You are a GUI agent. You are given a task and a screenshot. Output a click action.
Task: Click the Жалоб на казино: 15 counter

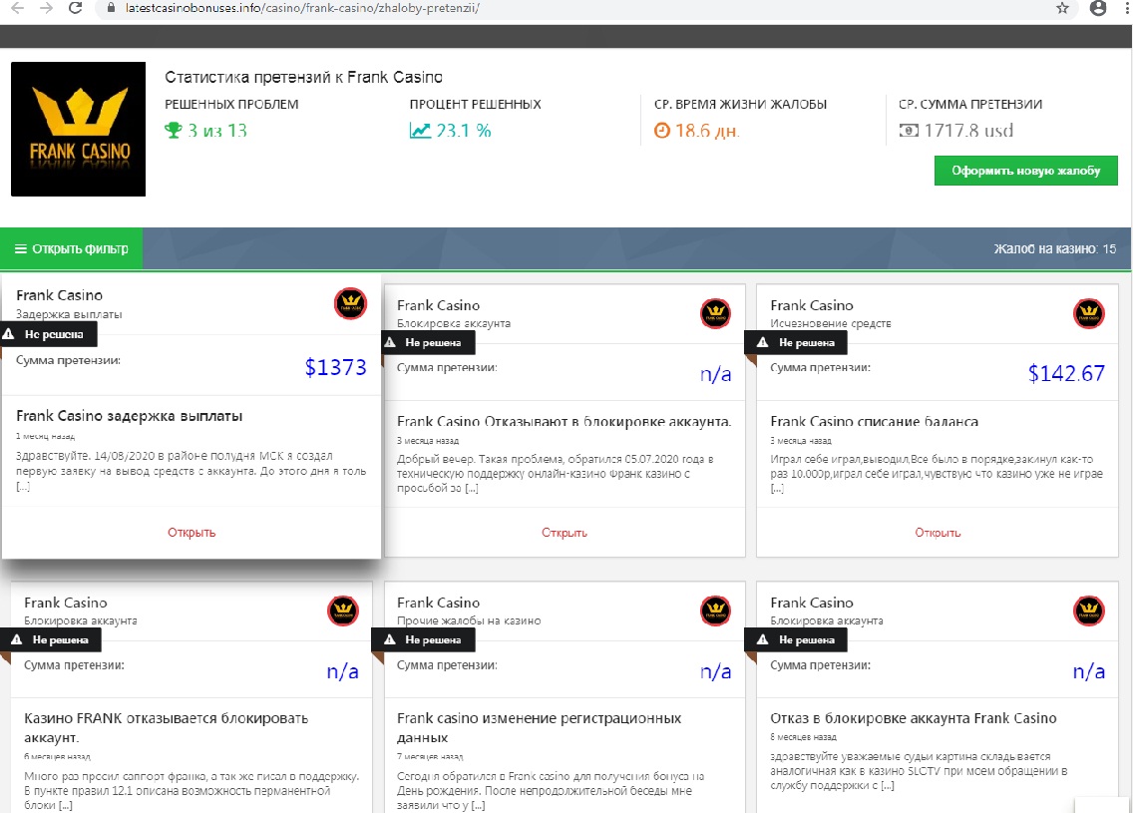[1055, 248]
